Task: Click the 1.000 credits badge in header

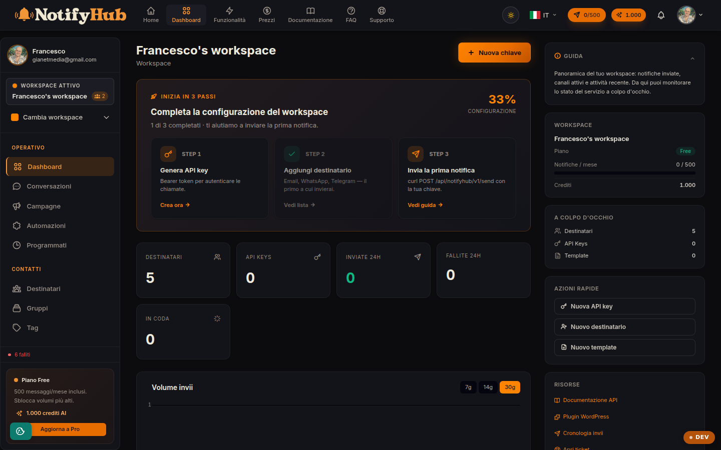Action: click(628, 15)
